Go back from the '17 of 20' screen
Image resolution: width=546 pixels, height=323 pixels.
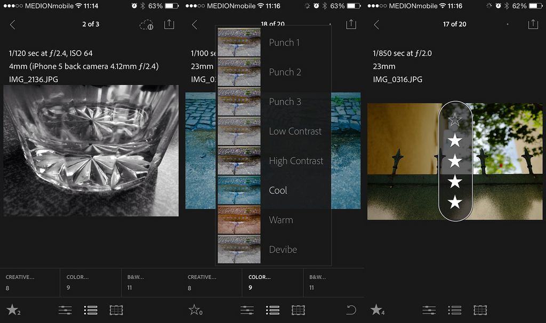coord(376,25)
